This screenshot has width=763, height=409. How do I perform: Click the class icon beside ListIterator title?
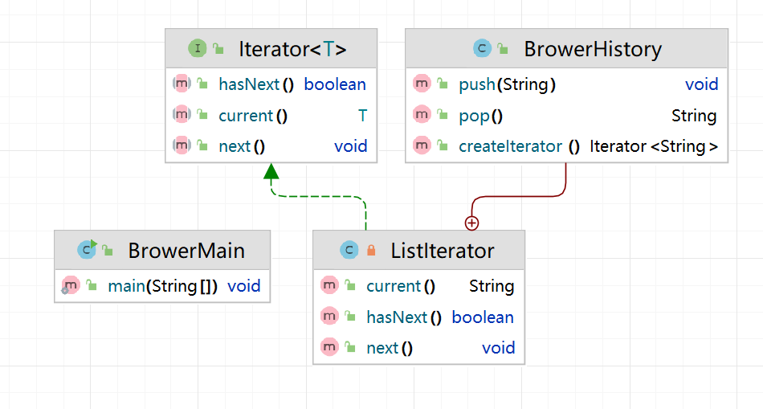tap(349, 250)
